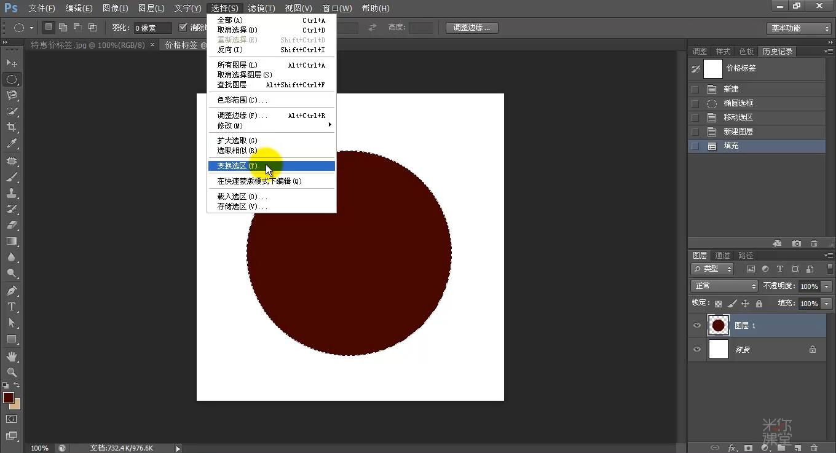Enable the lock-all padlock for 图层 1

coord(759,304)
